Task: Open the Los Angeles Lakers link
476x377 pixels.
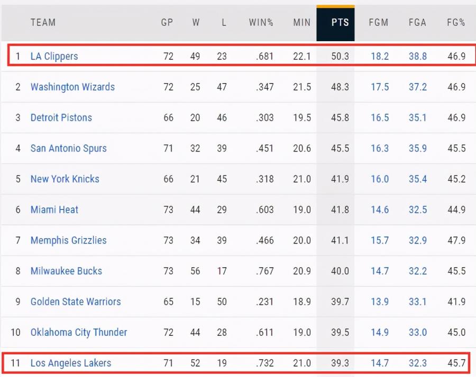Action: pos(71,363)
